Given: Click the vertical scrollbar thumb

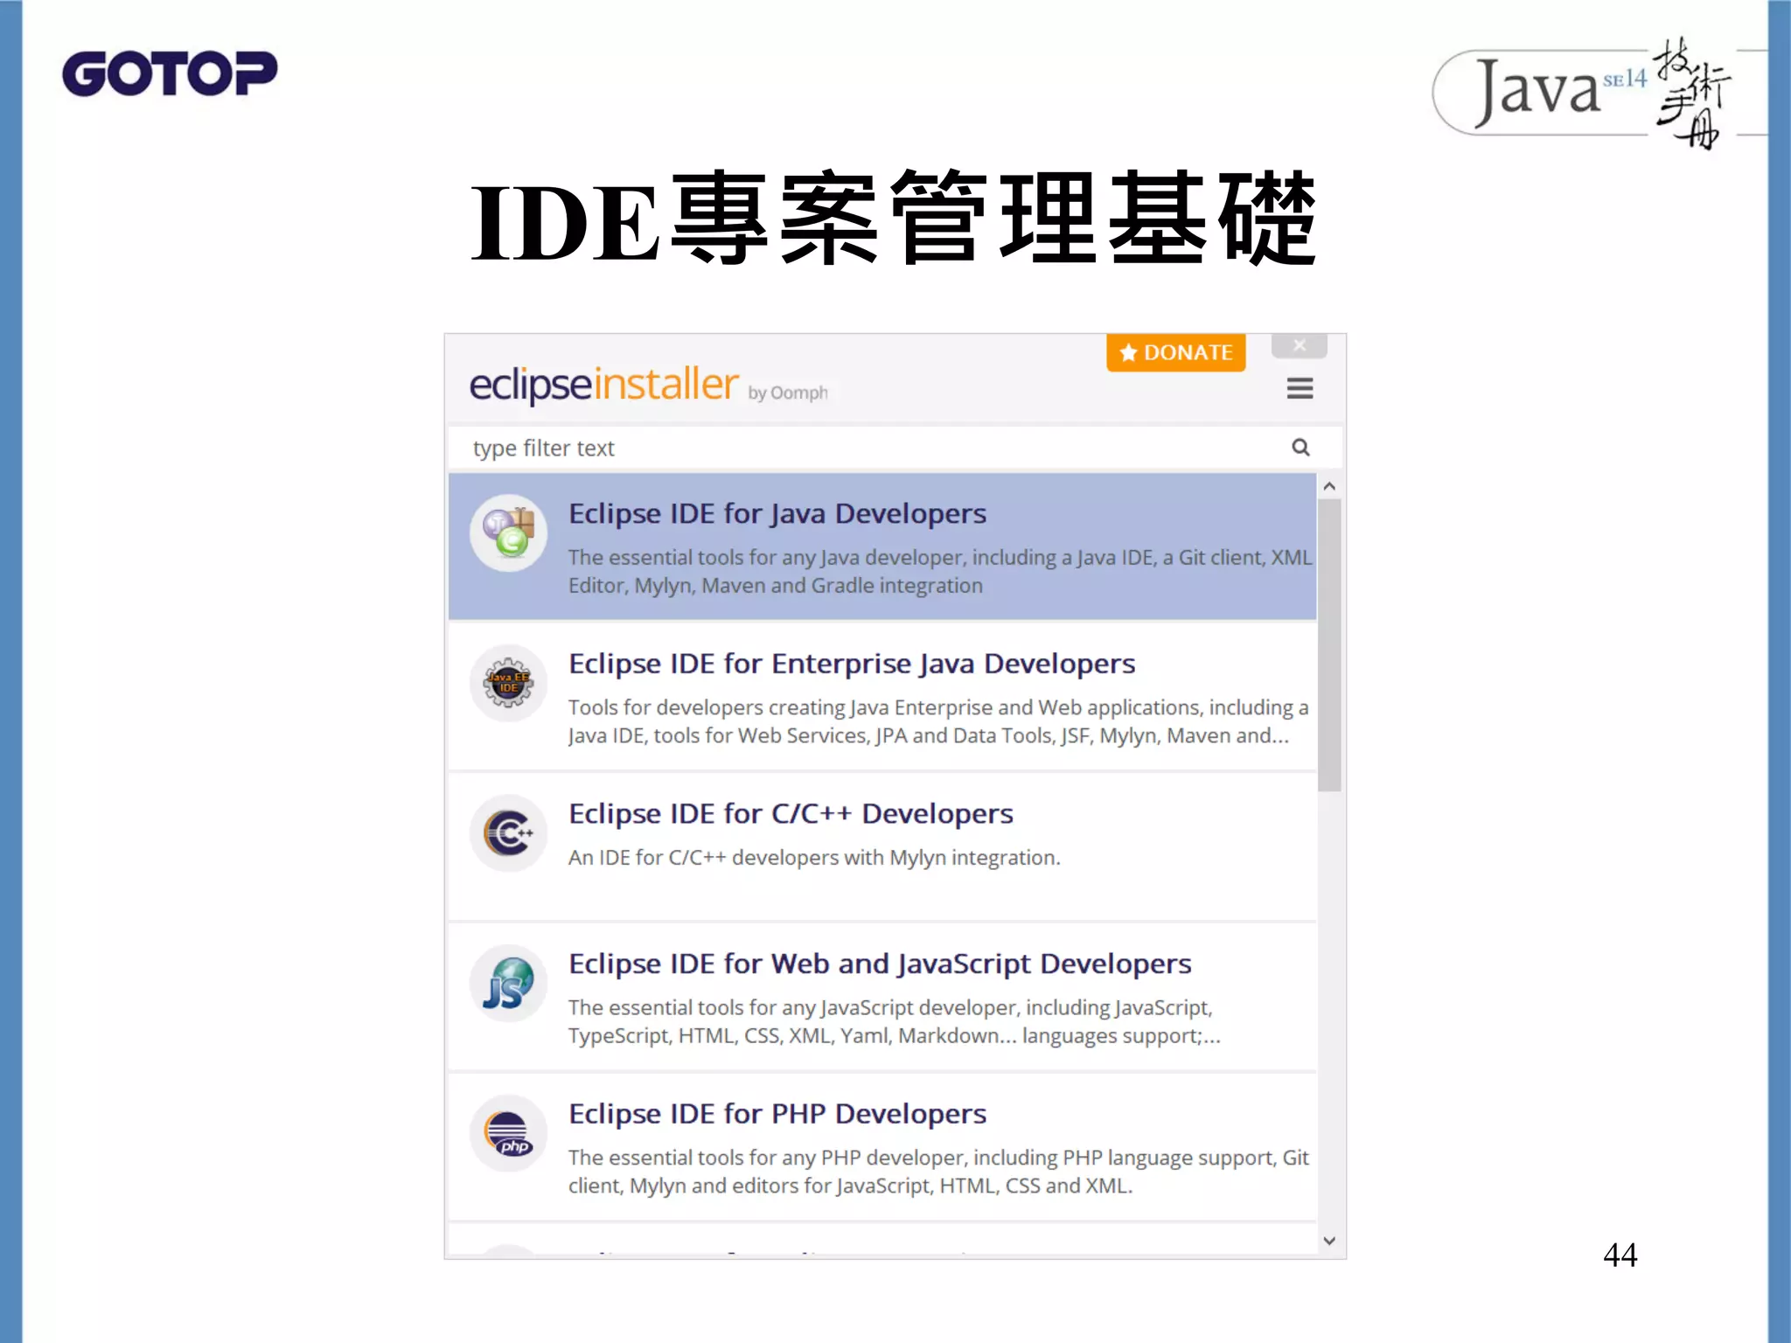Looking at the screenshot, I should point(1329,644).
